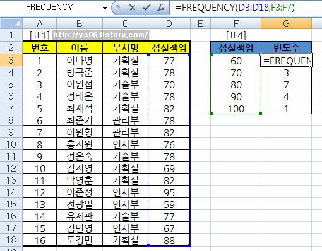Image resolution: width=322 pixels, height=251 pixels.
Task: Click name cell 정태은
Action: [x=80, y=96]
